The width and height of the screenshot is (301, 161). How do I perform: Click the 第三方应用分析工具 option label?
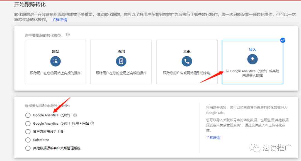(48, 131)
